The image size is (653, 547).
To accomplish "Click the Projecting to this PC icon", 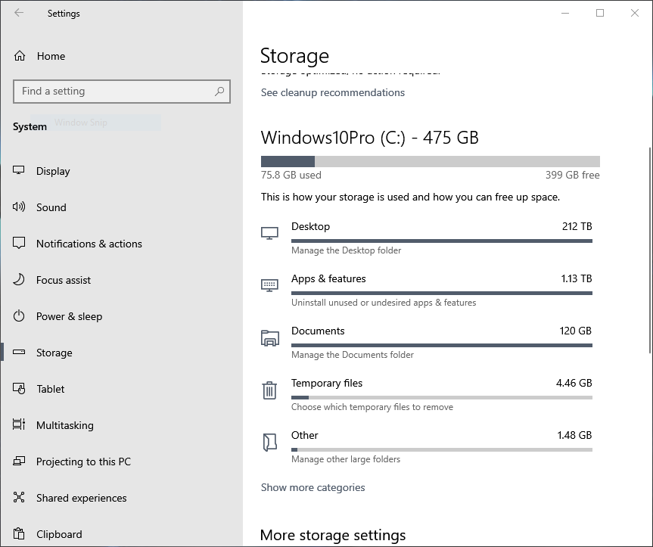I will pyautogui.click(x=19, y=461).
